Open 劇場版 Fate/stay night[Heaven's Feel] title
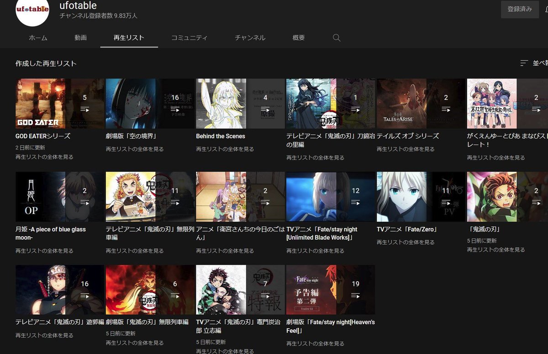 click(331, 326)
